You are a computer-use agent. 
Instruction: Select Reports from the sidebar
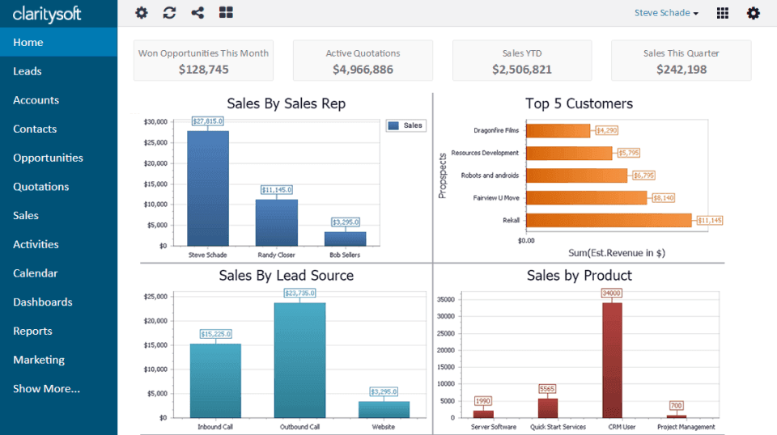point(32,331)
